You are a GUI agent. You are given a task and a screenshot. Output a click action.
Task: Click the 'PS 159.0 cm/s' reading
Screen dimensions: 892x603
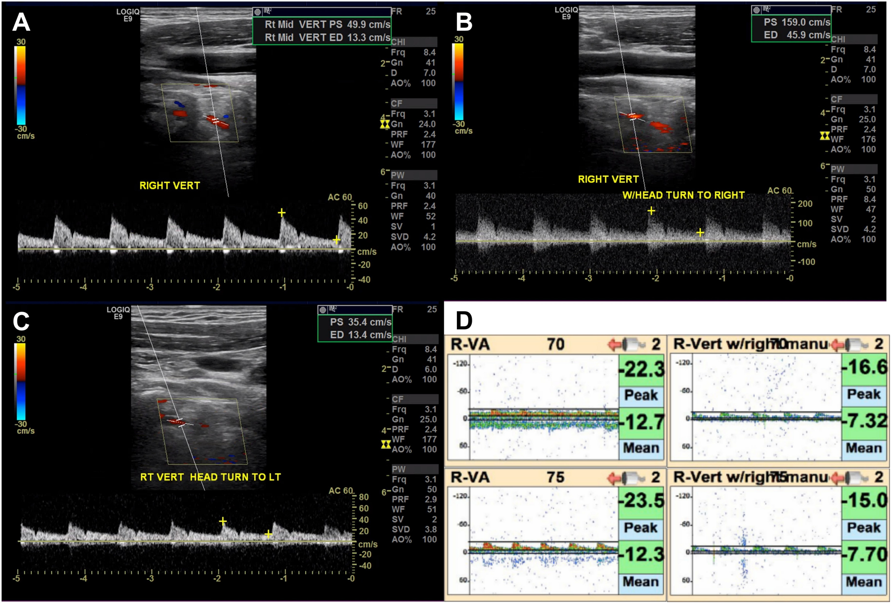coord(797,22)
